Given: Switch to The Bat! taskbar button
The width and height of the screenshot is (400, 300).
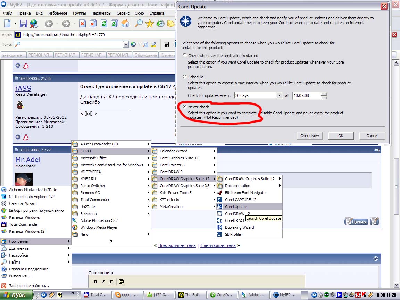Looking at the screenshot, I should pos(191,295).
